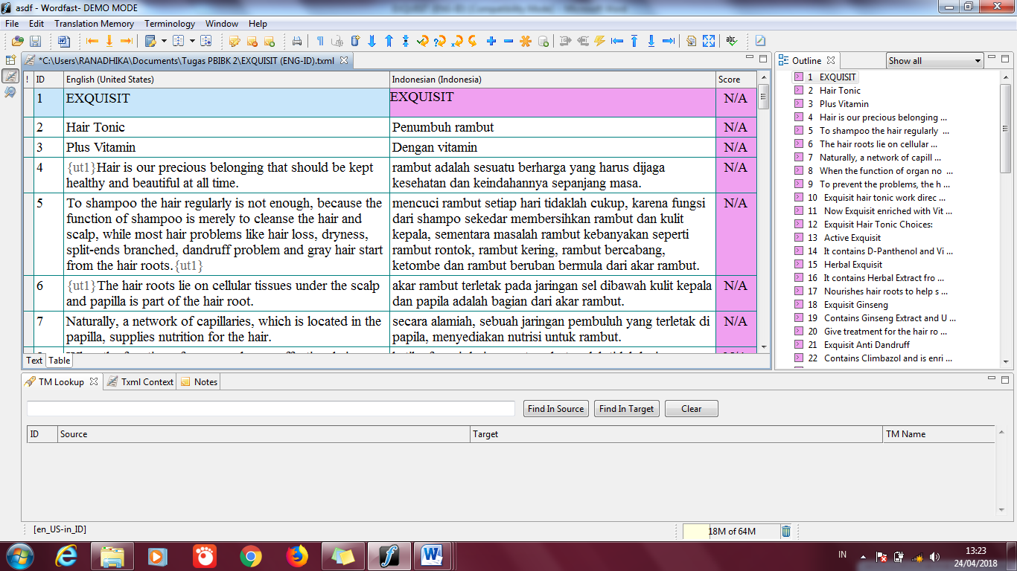1017x571 pixels.
Task: Click the heap status 18M of 64M
Action: coord(732,531)
